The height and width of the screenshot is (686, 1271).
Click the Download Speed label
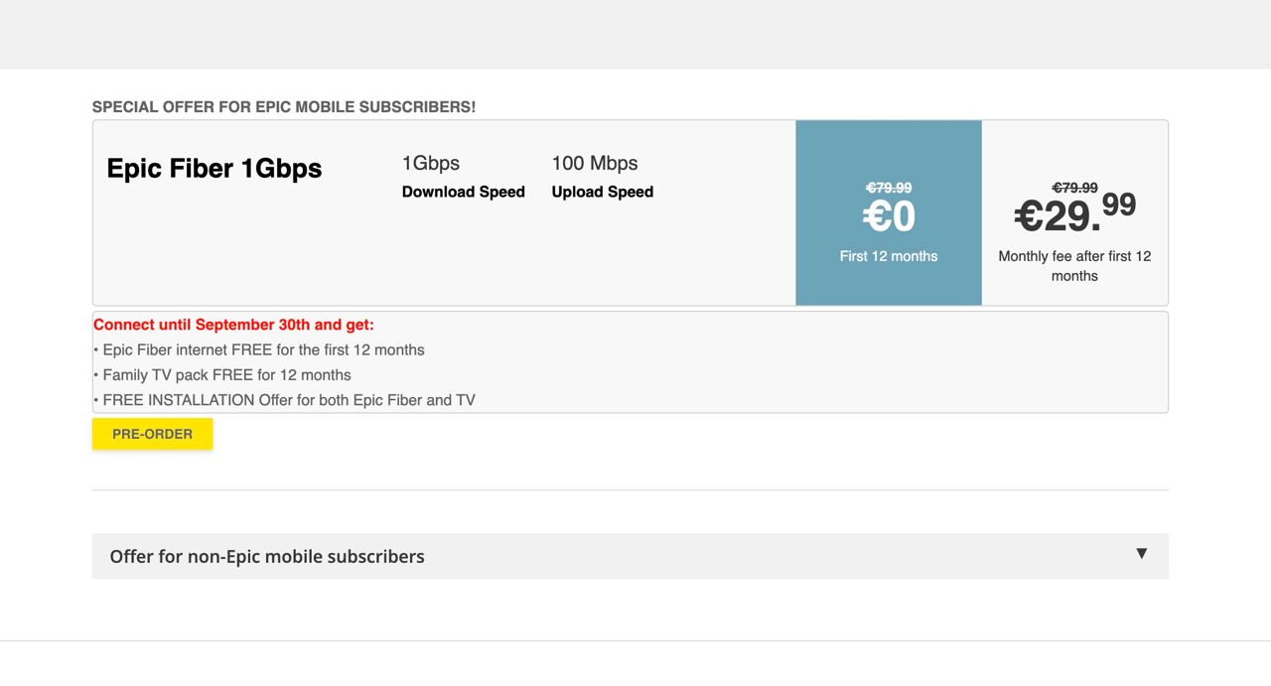(x=463, y=192)
